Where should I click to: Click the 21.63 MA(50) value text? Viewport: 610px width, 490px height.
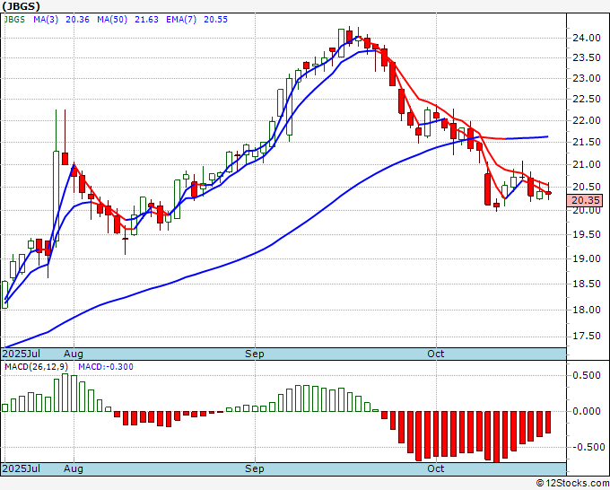[x=146, y=20]
